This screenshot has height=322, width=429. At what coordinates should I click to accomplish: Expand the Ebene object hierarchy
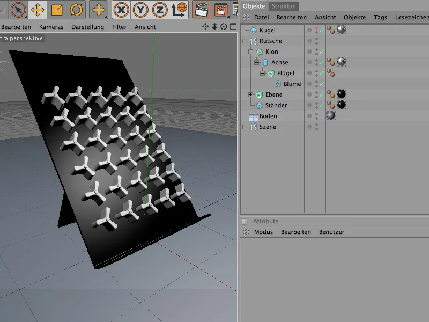[251, 95]
